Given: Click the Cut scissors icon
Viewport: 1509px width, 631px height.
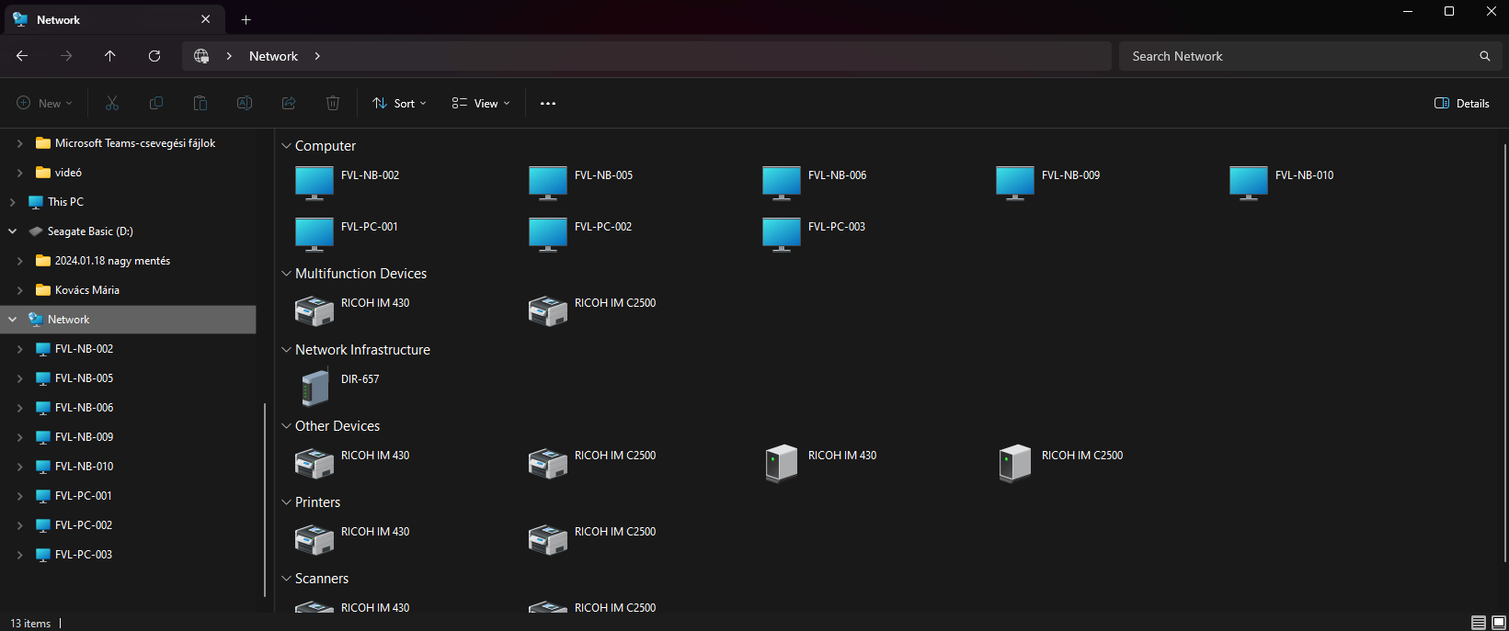Looking at the screenshot, I should 112,103.
